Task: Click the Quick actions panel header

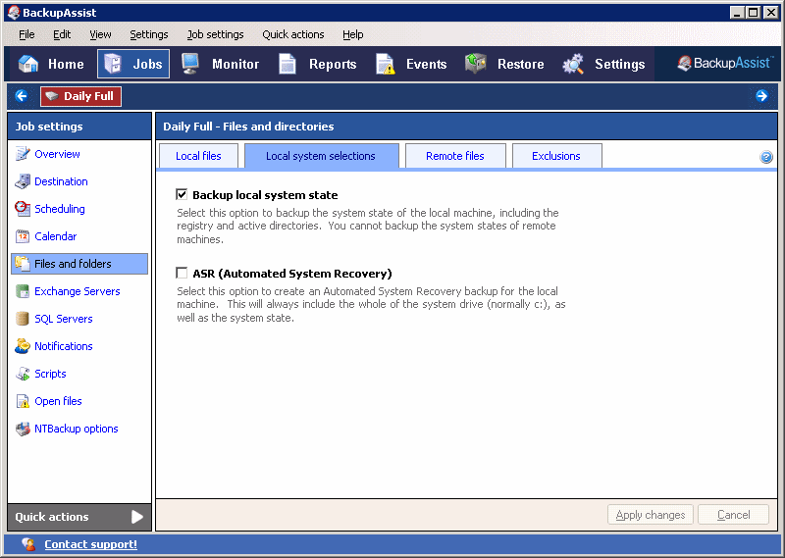Action: (x=79, y=517)
